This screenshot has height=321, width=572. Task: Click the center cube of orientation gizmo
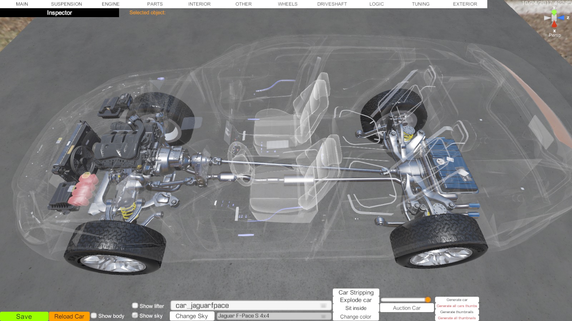(554, 18)
